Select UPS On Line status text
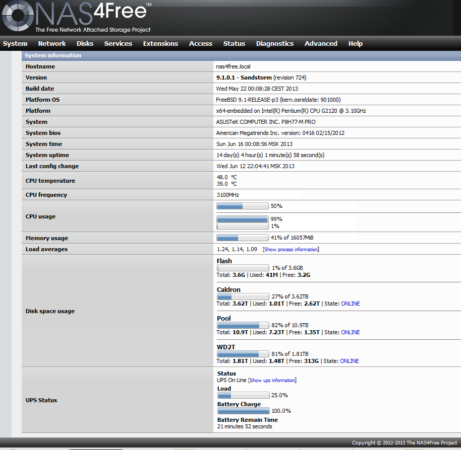The width and height of the screenshot is (461, 450). click(232, 380)
